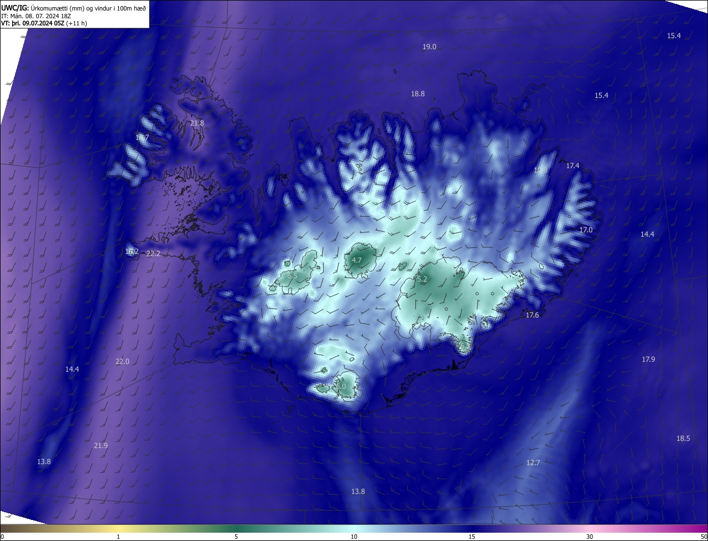Image resolution: width=708 pixels, height=541 pixels.
Task: Click the 22.2 value label on the map
Action: coord(153,254)
